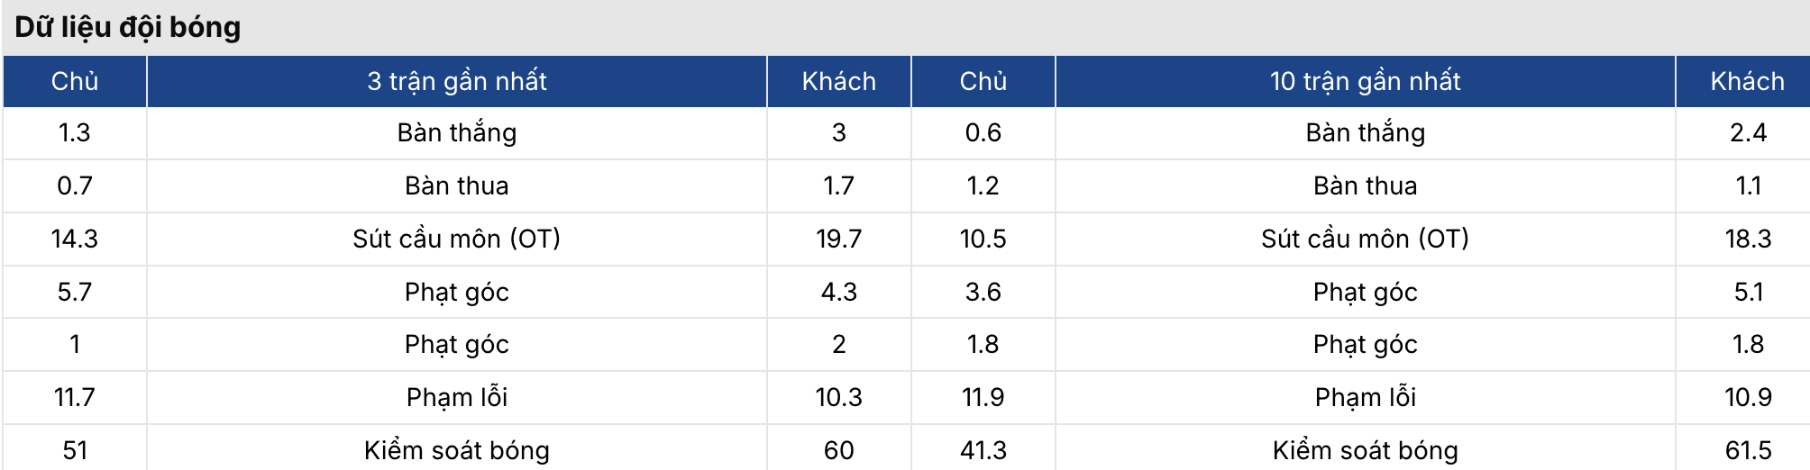Select "Phạm lỗi" in the 10-match table

pyautogui.click(x=1365, y=397)
